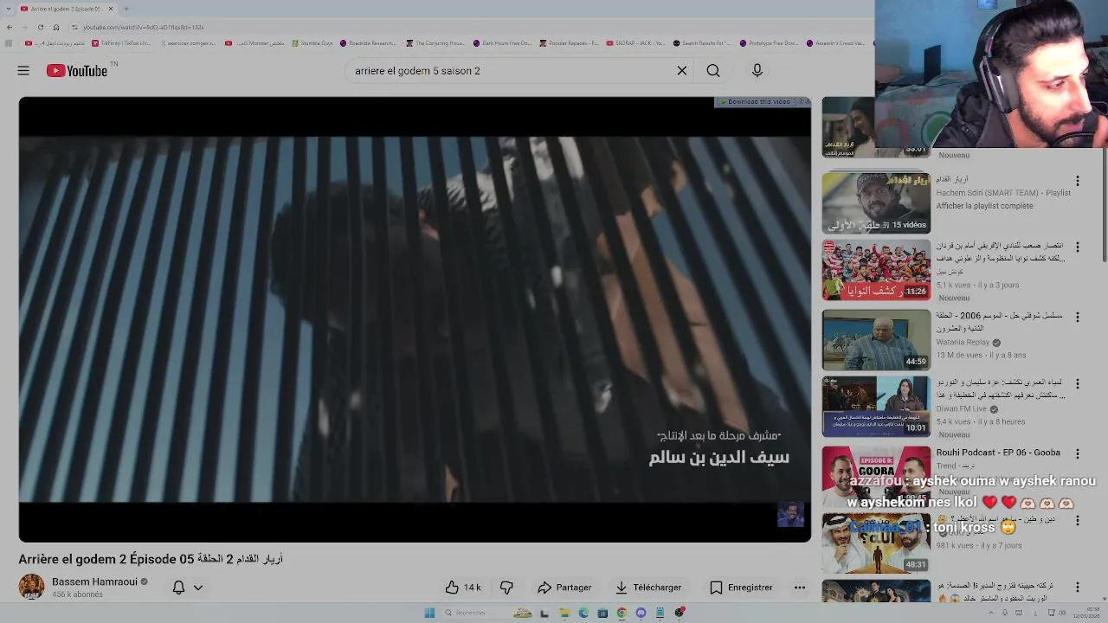Open the 48:31 video thumbnail

(x=876, y=543)
